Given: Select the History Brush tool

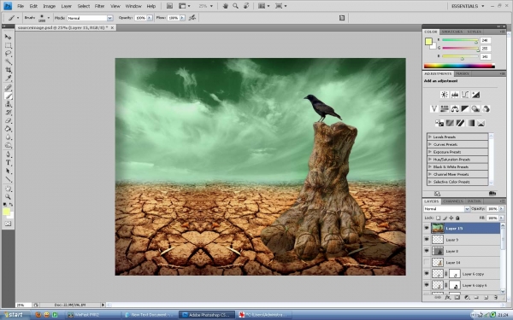Looking at the screenshot, I should click(9, 113).
